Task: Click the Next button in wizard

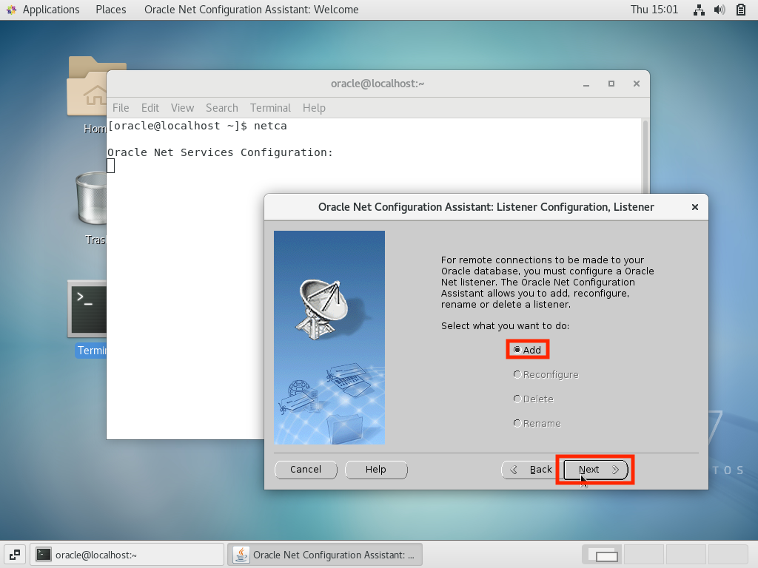Action: tap(596, 470)
